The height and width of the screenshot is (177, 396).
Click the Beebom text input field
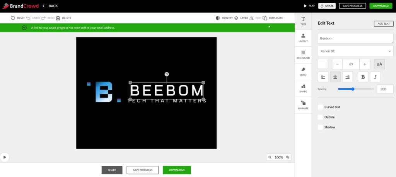(x=356, y=38)
